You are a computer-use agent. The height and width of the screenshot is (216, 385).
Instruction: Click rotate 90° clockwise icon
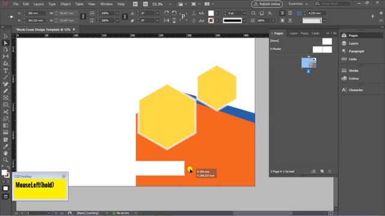click(167, 13)
